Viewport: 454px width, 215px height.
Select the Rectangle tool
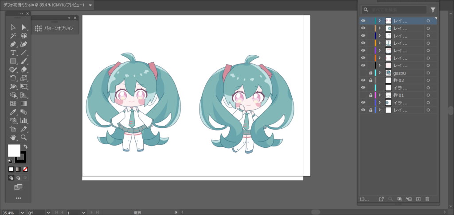click(13, 61)
